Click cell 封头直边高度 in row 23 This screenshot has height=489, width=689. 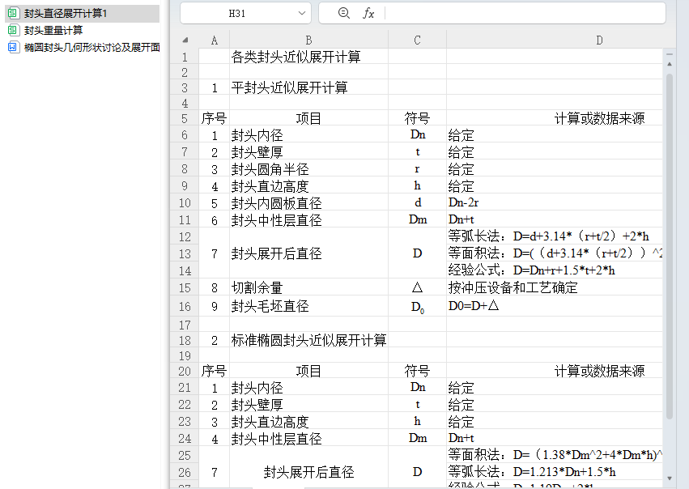(309, 422)
